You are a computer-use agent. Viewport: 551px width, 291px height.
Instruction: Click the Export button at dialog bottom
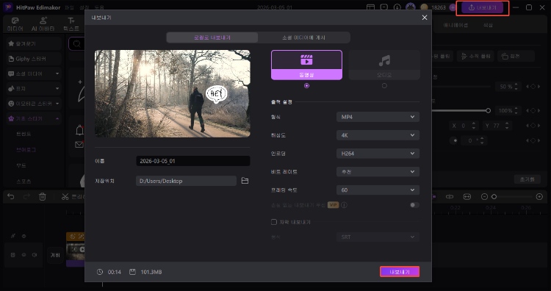point(400,272)
